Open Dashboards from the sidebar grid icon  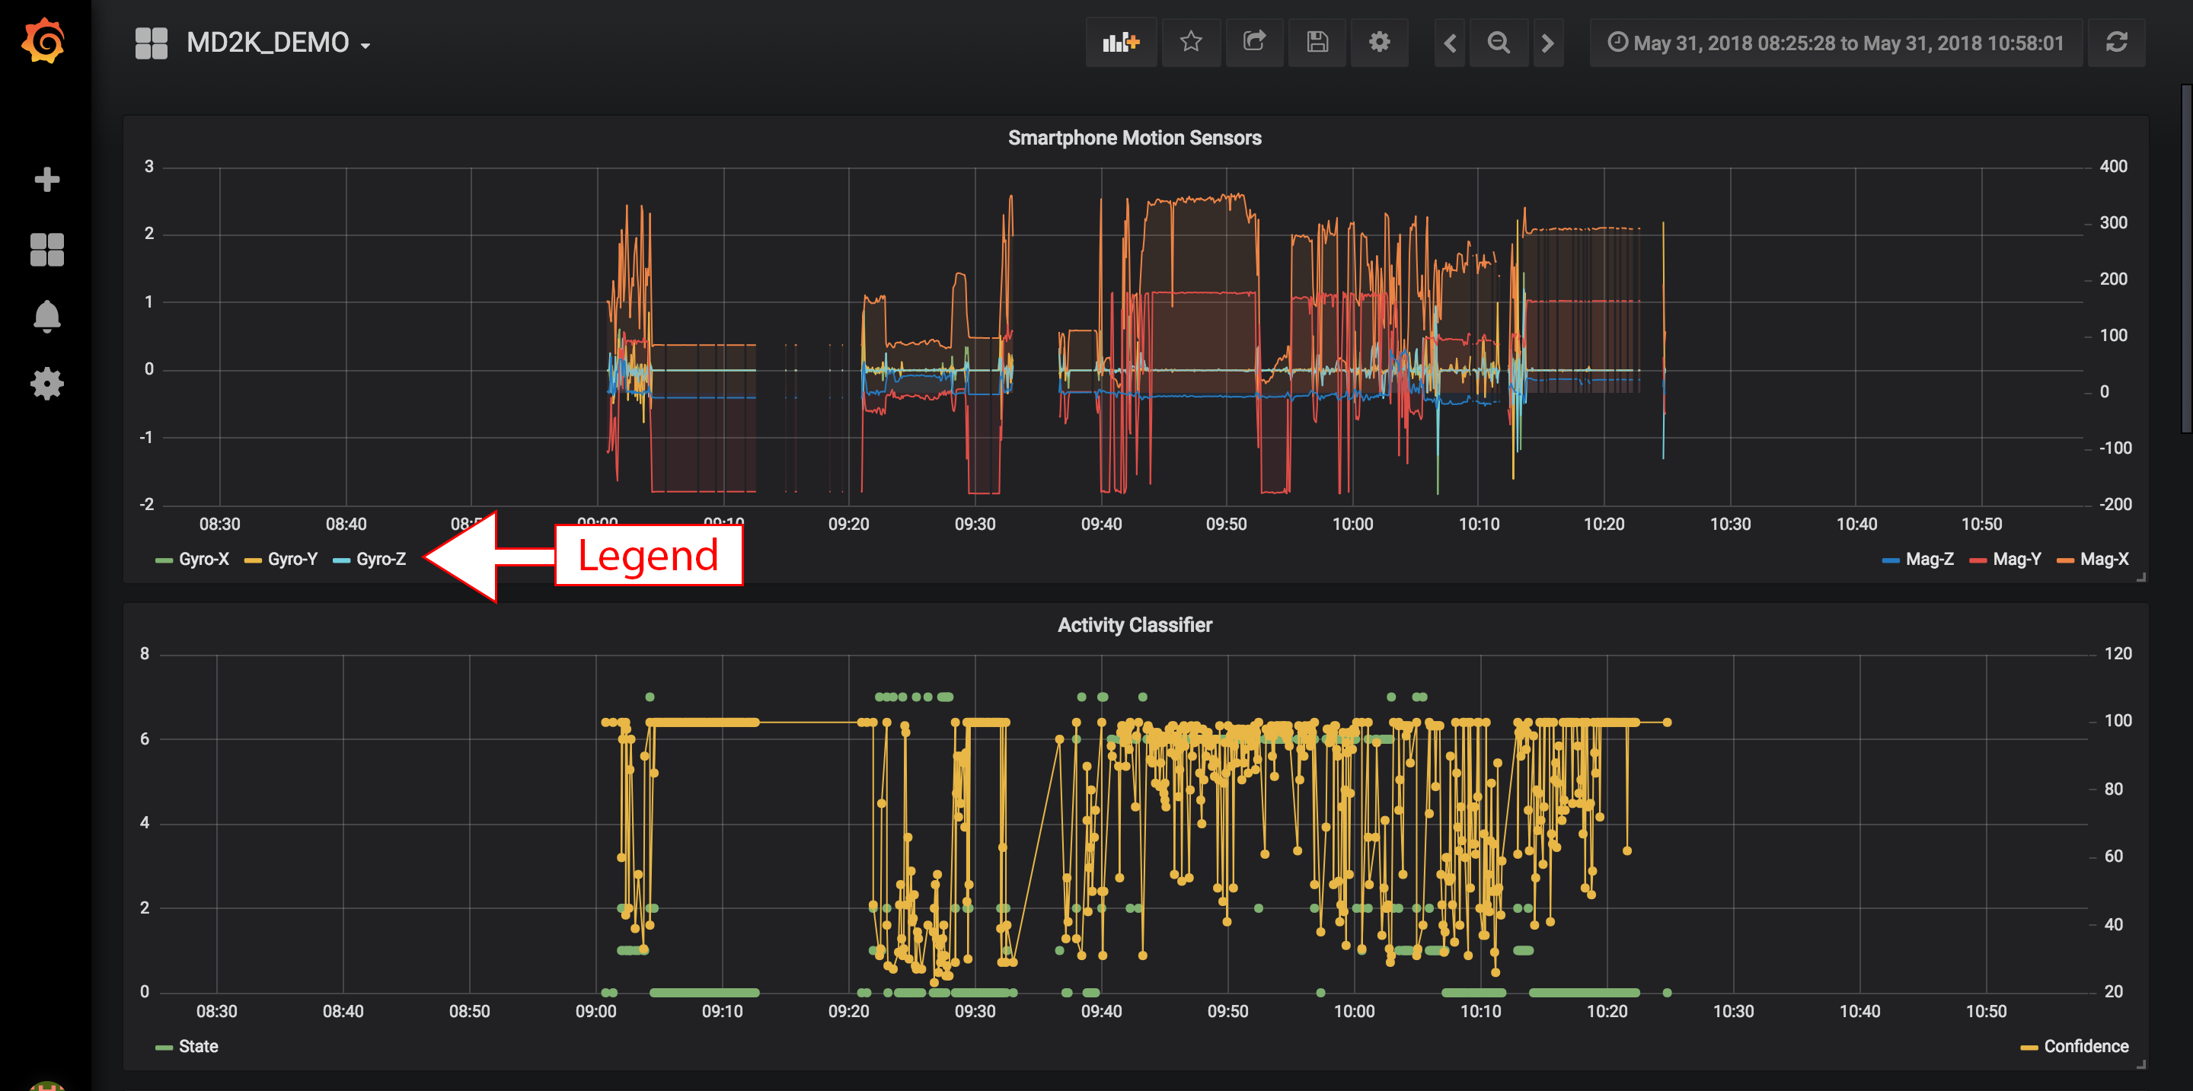(46, 250)
